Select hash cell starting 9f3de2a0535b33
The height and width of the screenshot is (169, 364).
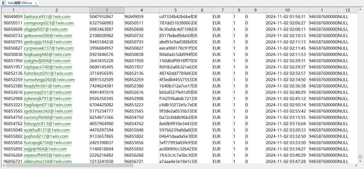tap(176, 111)
